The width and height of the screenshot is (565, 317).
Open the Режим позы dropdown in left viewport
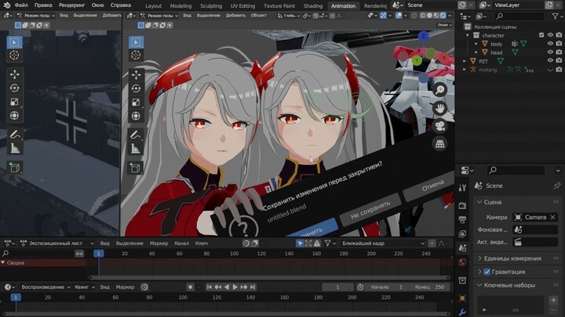[x=36, y=16]
